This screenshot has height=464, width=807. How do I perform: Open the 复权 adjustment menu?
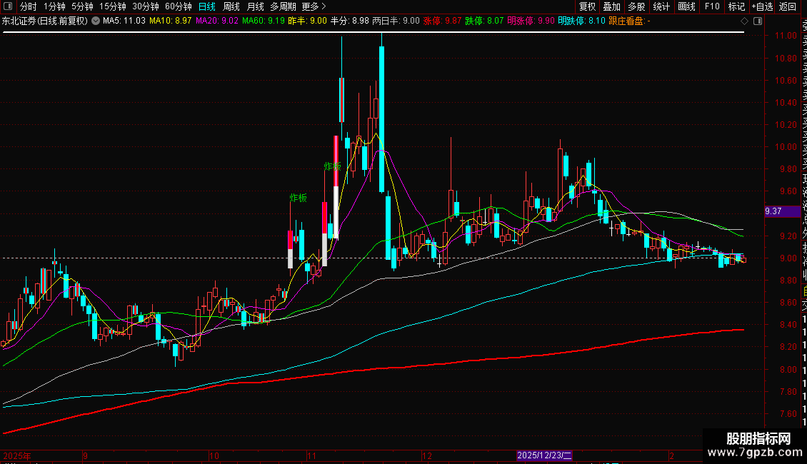click(x=587, y=6)
